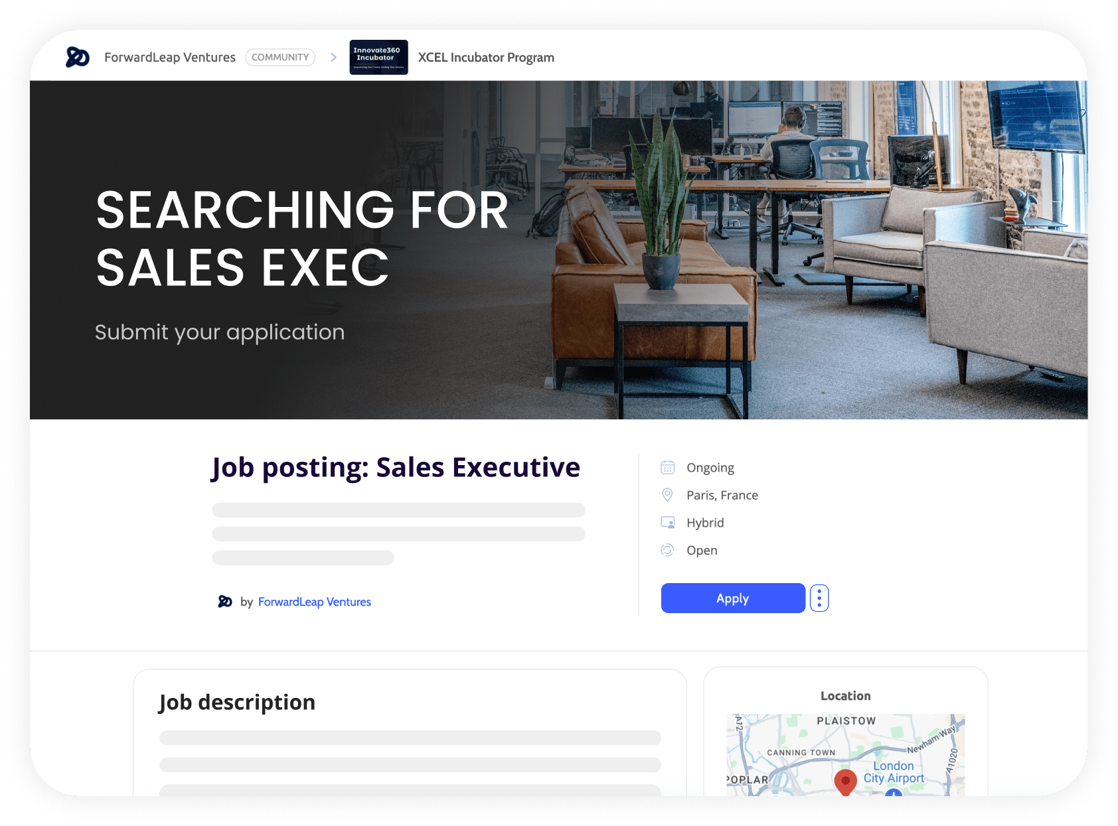Click the Hybrid work mode icon
The image size is (1118, 826).
667,523
